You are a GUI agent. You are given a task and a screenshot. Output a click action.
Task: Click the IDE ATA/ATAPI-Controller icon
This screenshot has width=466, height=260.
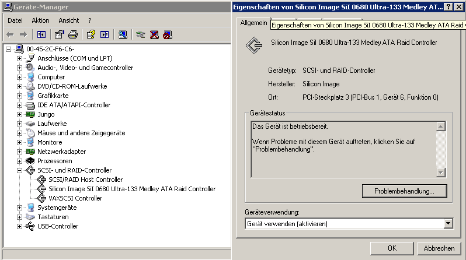click(x=30, y=105)
